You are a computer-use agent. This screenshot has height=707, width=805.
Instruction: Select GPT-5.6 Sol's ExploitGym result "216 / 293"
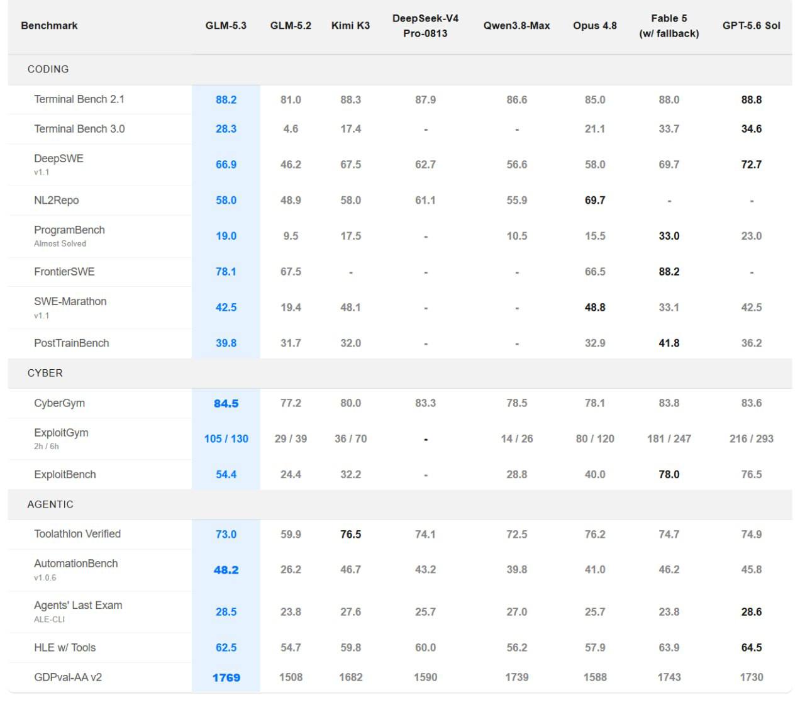pyautogui.click(x=752, y=439)
